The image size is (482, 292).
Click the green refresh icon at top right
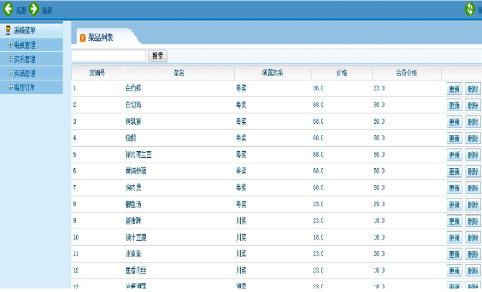(470, 9)
